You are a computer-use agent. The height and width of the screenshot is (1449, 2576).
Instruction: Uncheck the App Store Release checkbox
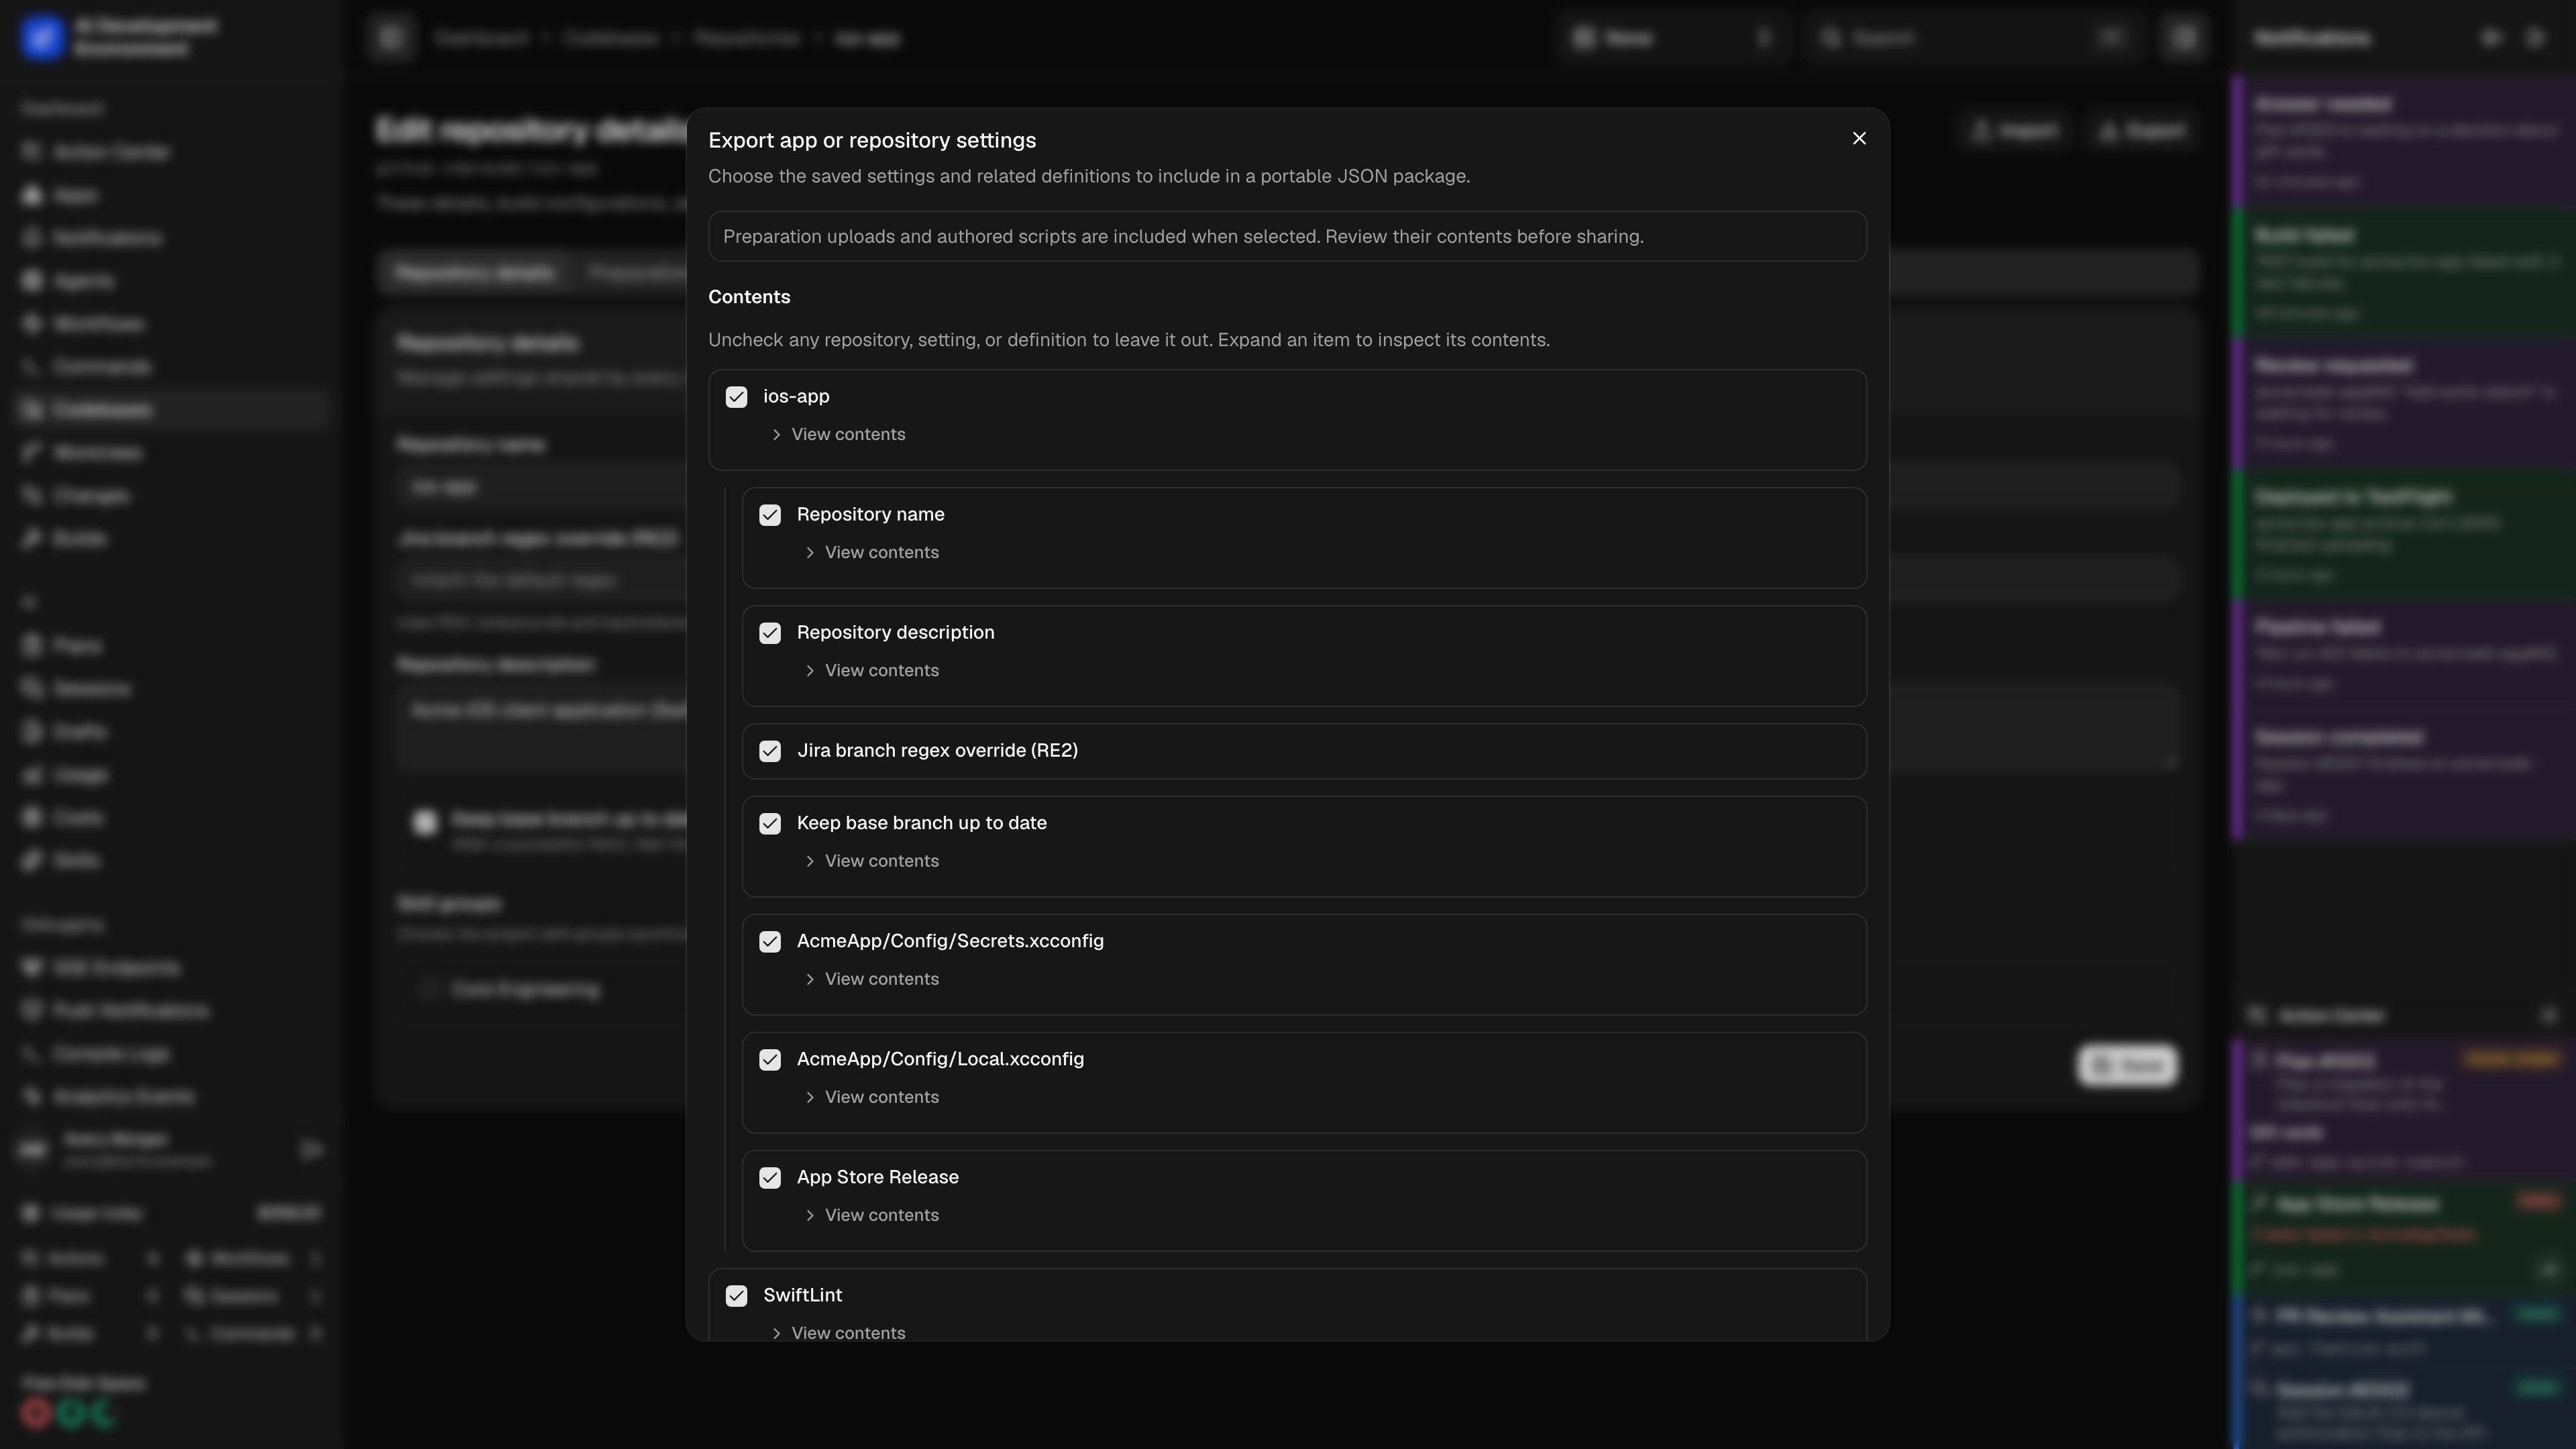pyautogui.click(x=770, y=1178)
